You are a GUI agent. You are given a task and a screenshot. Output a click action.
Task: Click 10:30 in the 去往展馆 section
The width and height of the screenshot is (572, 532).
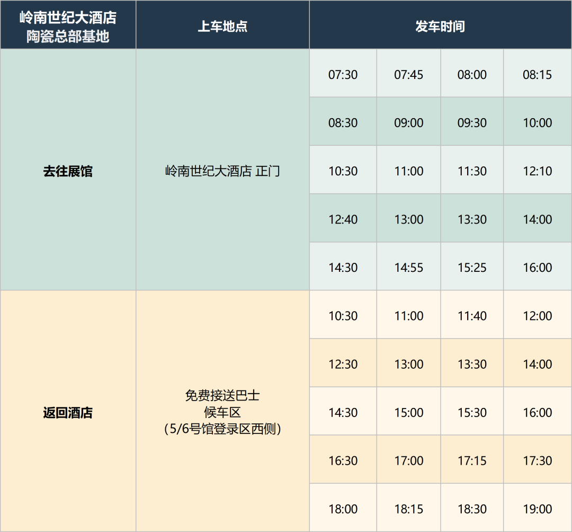click(x=343, y=170)
